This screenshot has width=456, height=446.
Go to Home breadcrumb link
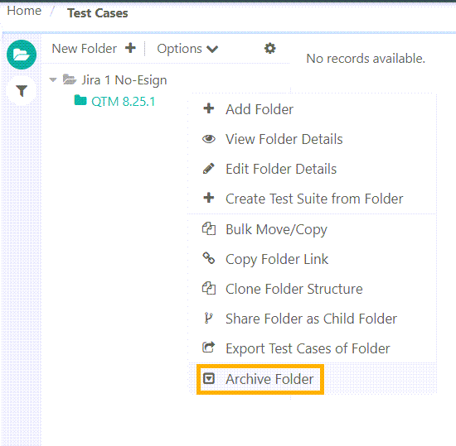pos(24,11)
